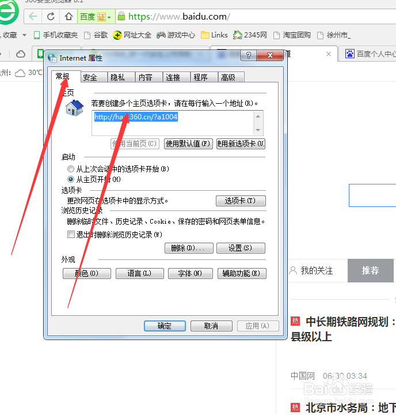
Task: Click 使用默认值 button
Action: click(188, 144)
